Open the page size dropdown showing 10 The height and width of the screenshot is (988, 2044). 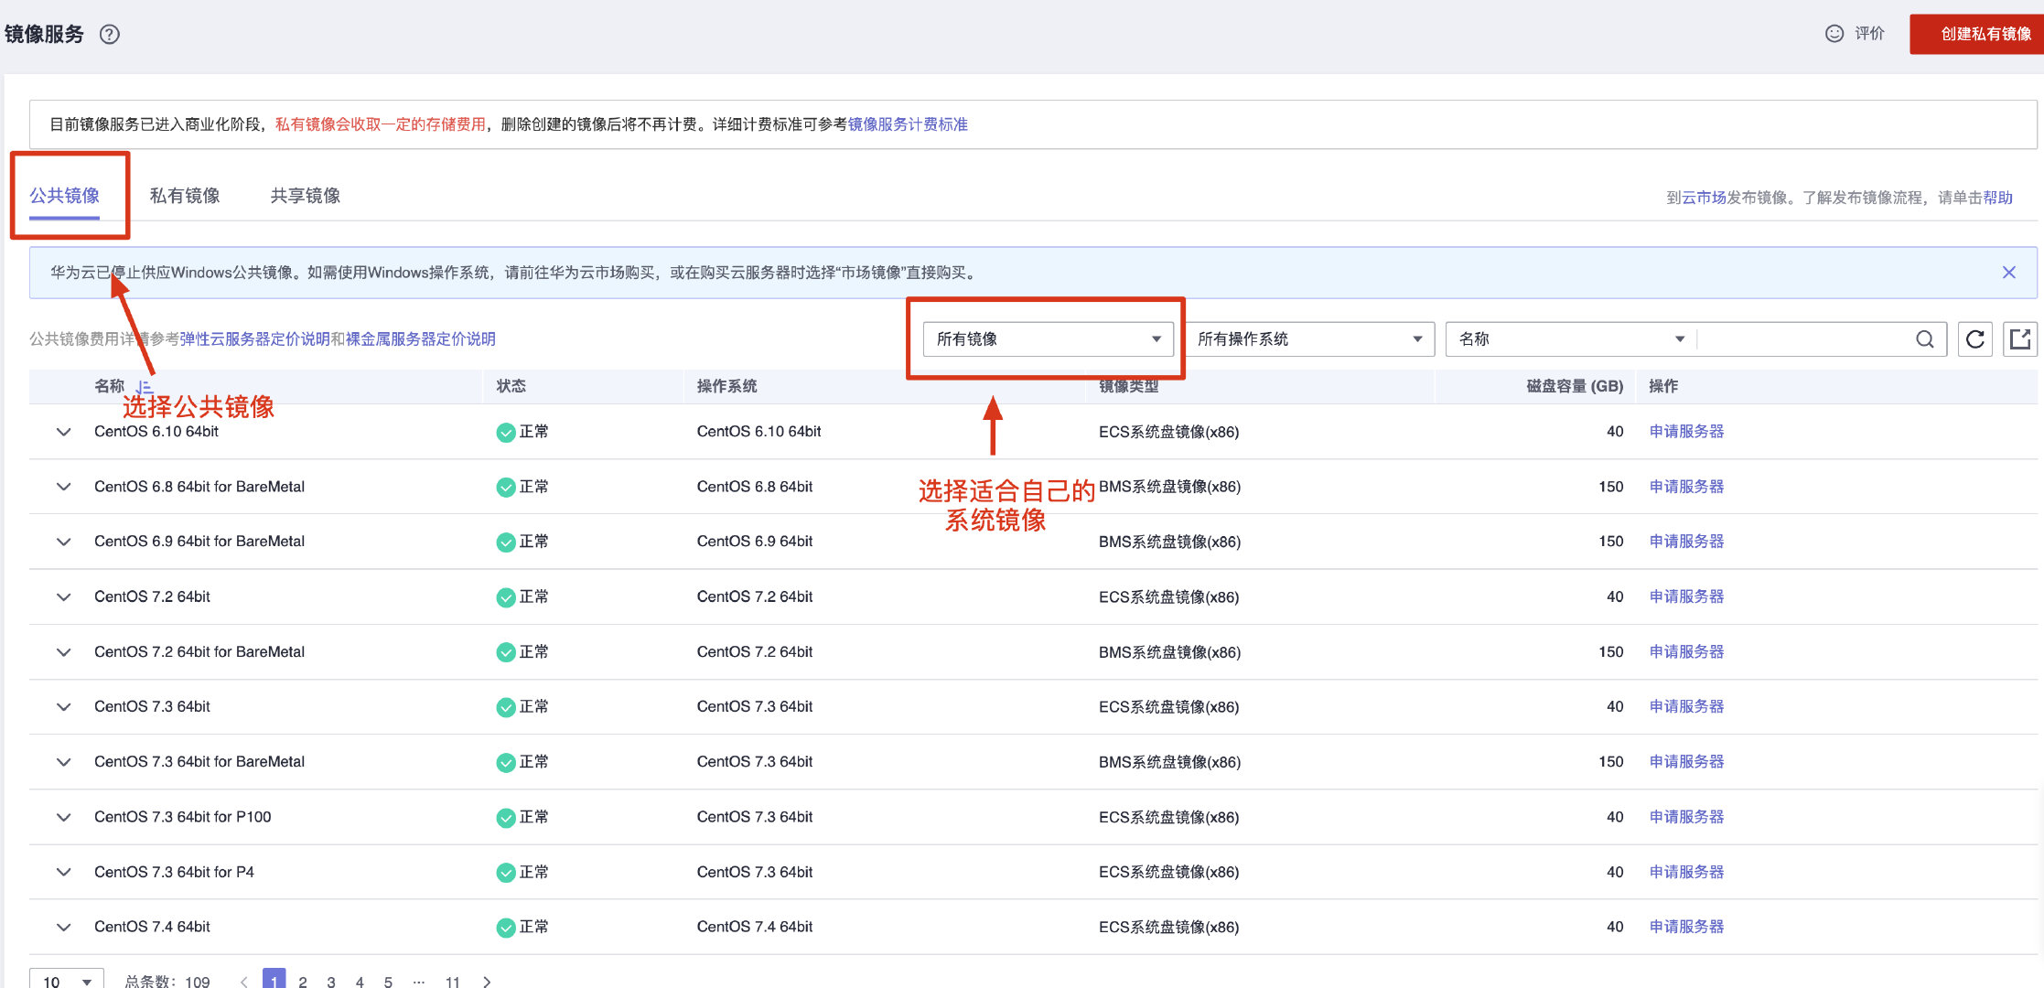(67, 981)
